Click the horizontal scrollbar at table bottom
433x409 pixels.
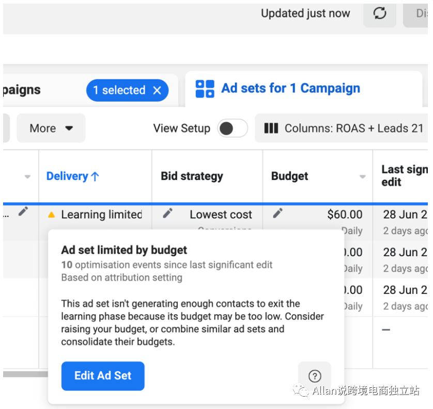(25, 374)
